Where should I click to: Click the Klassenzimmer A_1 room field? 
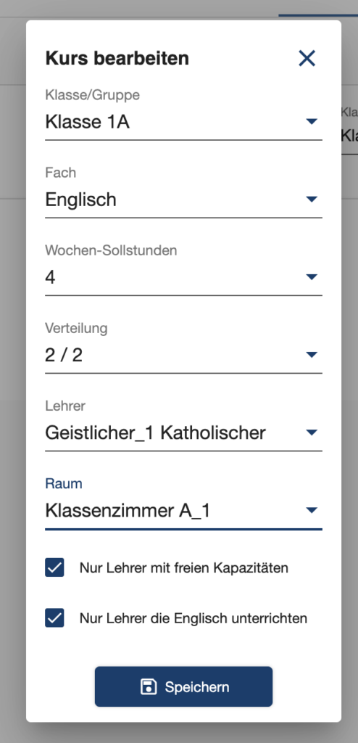(x=184, y=511)
